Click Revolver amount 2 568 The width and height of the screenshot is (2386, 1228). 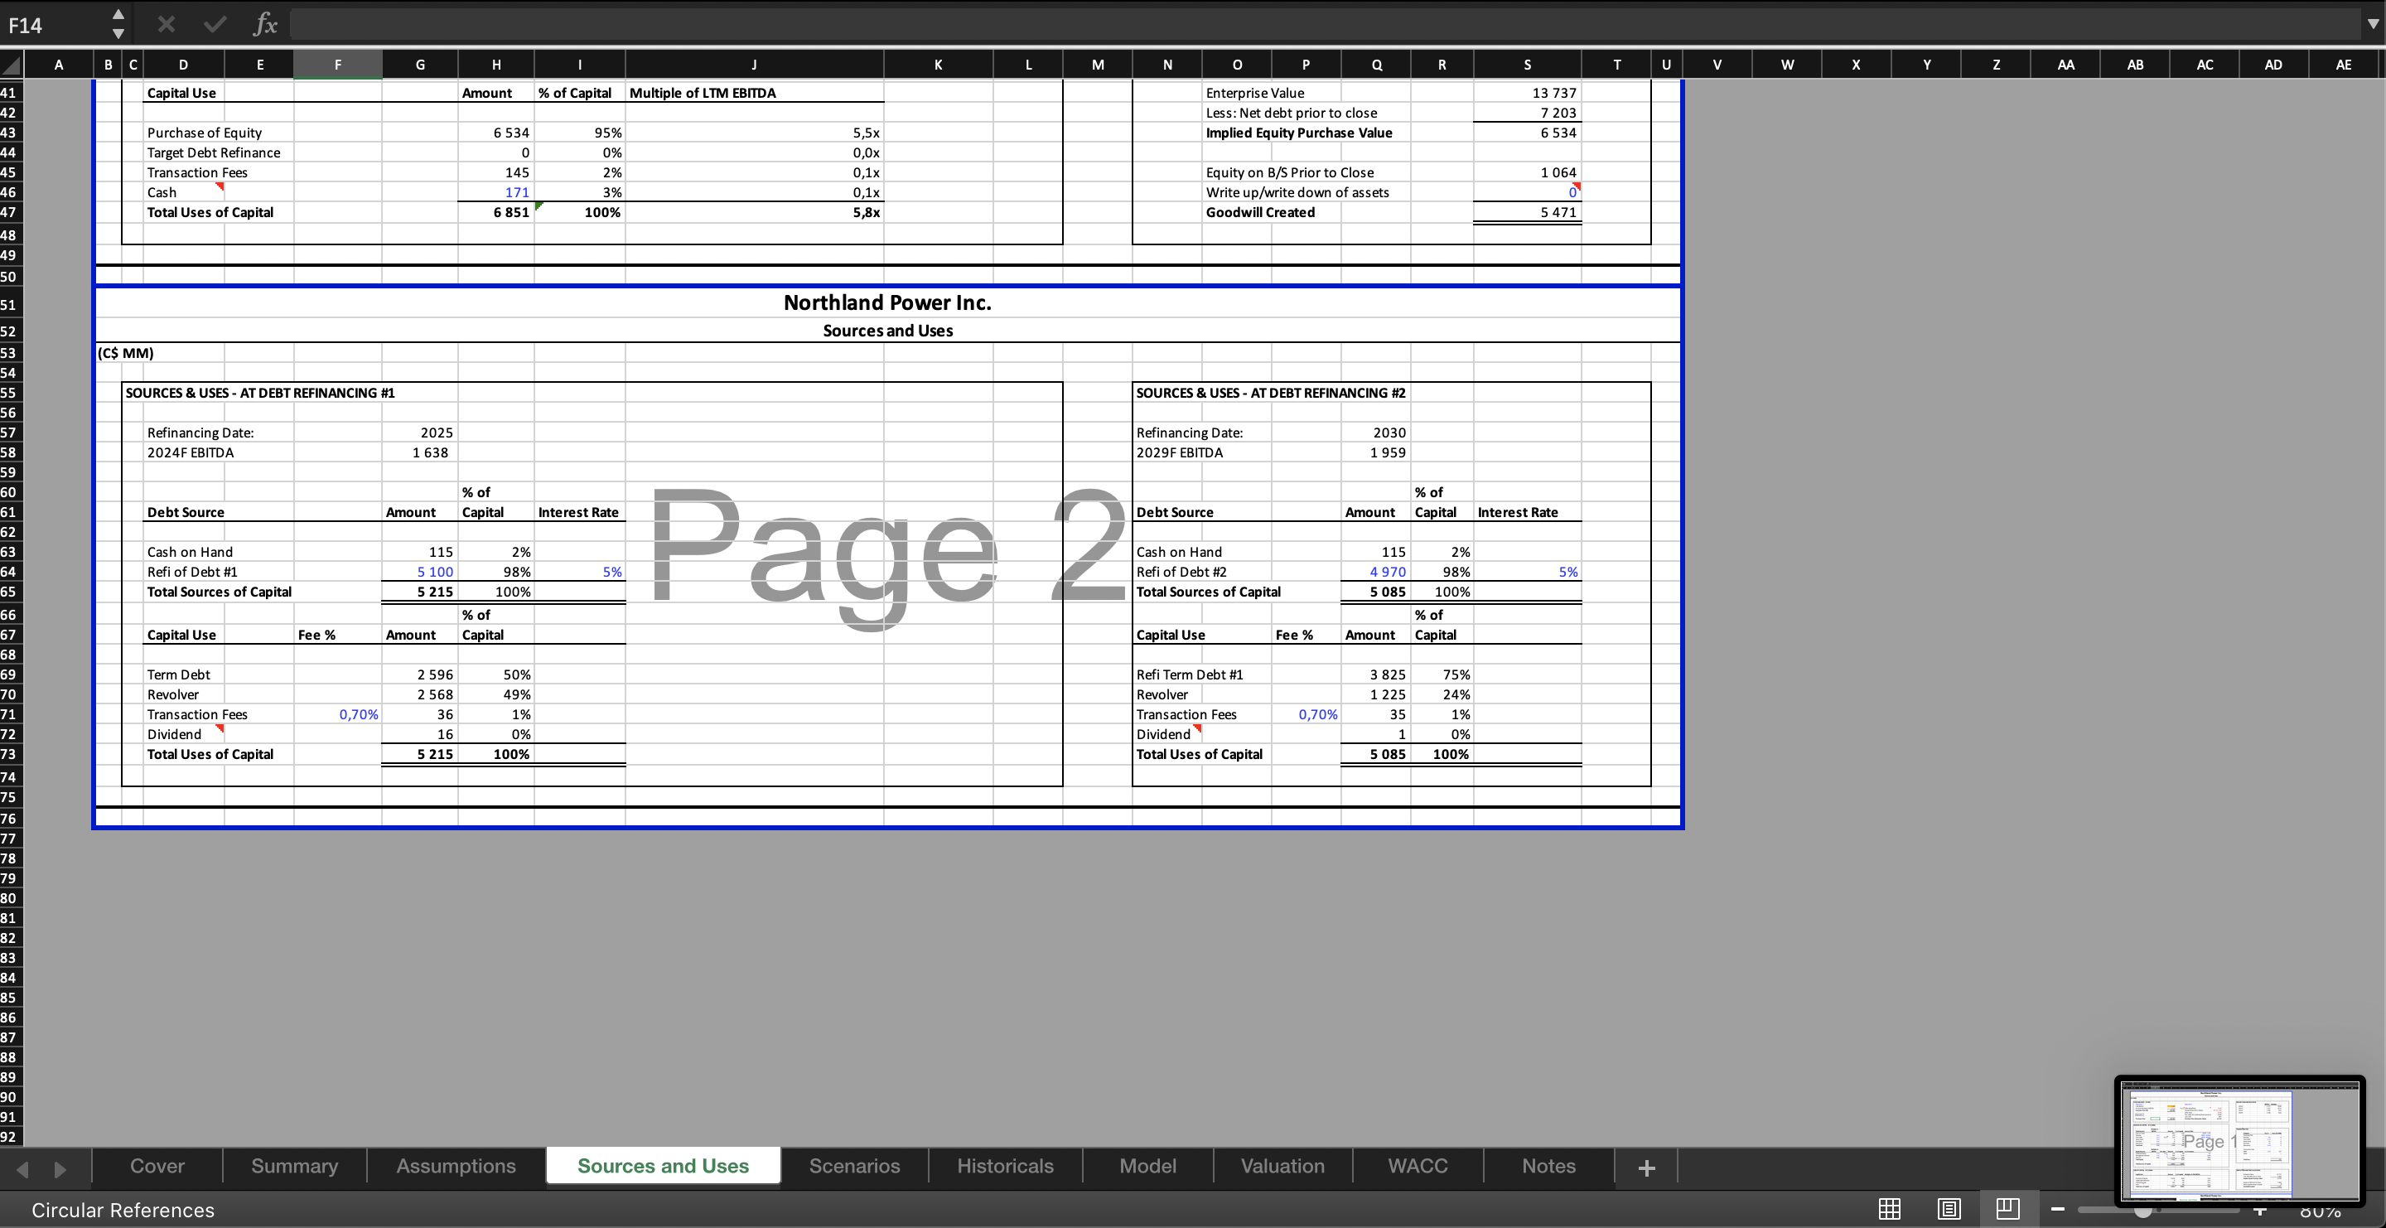[434, 694]
